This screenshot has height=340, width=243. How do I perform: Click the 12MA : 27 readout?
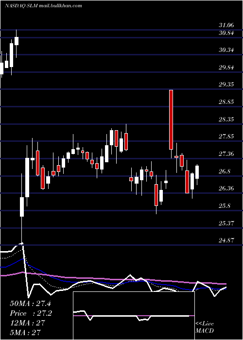pyautogui.click(x=27, y=323)
